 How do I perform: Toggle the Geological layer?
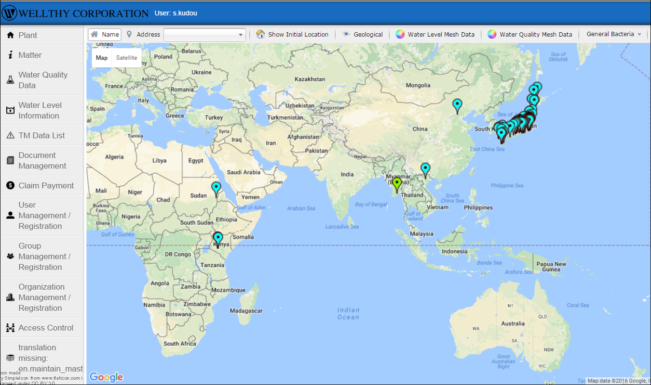tap(363, 34)
